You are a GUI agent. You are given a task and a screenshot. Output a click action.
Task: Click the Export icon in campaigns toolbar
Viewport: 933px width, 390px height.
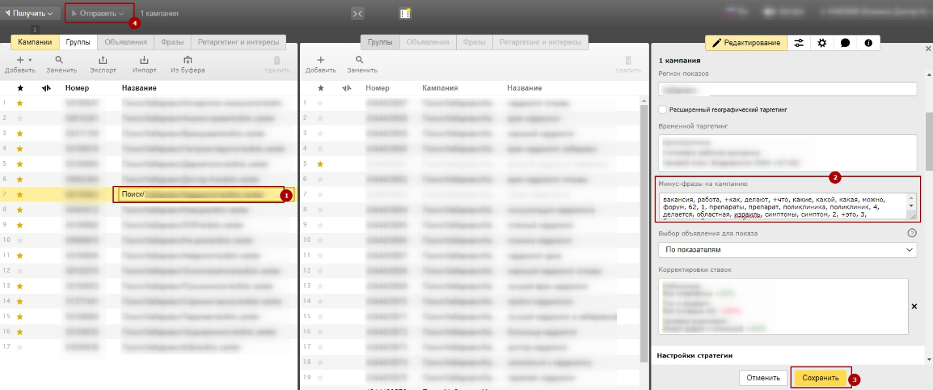click(103, 60)
